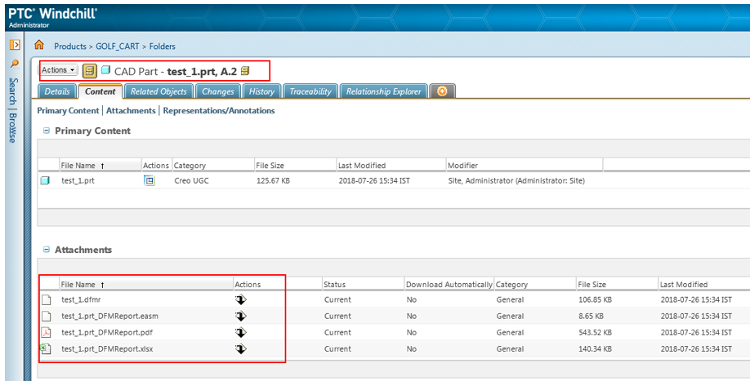The image size is (750, 381).
Task: Click the Search label in the sidebar
Action: tap(13, 91)
